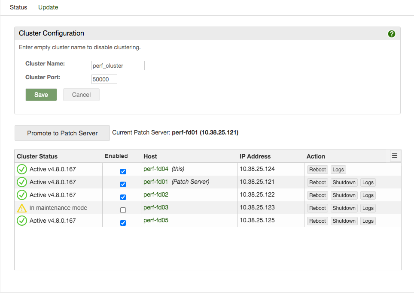Enable the perf-fd03 checkbox

click(123, 210)
